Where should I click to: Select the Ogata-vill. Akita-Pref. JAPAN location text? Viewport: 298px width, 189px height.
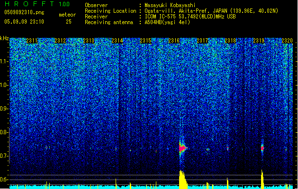click(x=211, y=11)
